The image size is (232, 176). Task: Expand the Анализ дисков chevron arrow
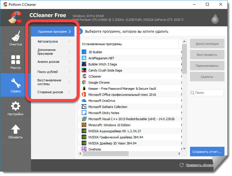tap(70, 62)
